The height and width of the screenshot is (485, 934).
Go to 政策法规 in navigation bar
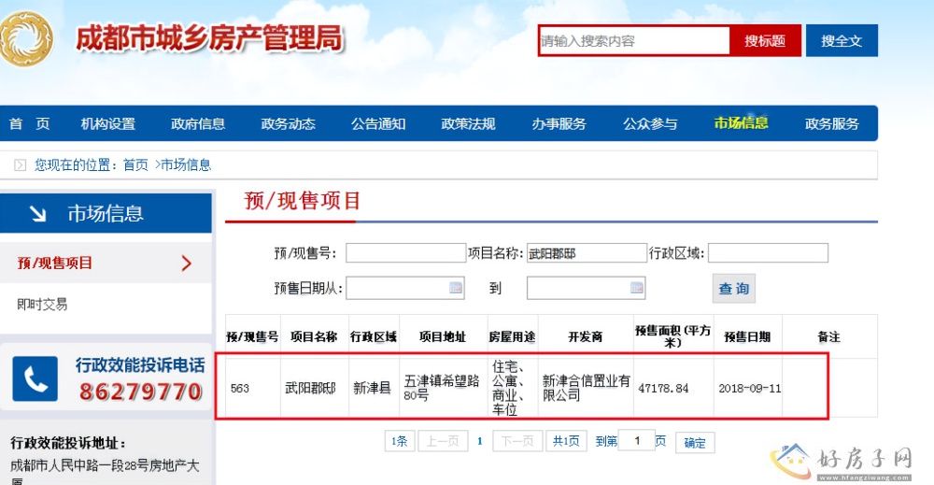(x=468, y=123)
